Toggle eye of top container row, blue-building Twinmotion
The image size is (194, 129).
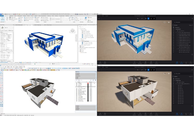(174, 29)
